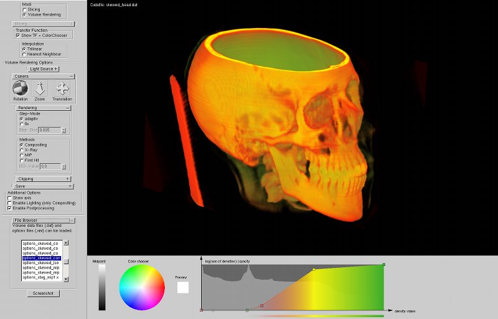Click the green control point at top right
The width and height of the screenshot is (498, 319).
click(x=384, y=264)
